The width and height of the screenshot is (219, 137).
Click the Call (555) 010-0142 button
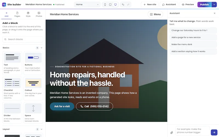[x=94, y=106]
